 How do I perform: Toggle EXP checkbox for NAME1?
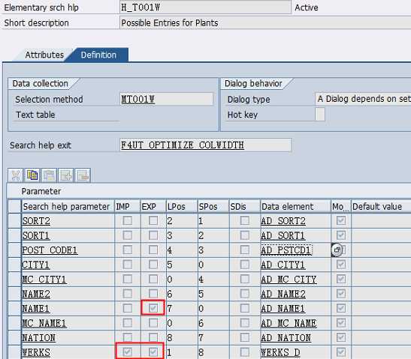153,308
